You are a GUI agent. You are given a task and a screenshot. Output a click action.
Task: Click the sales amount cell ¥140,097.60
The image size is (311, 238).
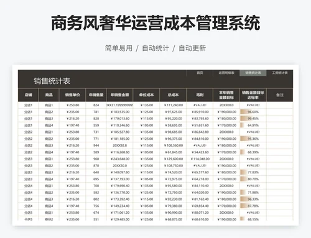(x=120, y=172)
